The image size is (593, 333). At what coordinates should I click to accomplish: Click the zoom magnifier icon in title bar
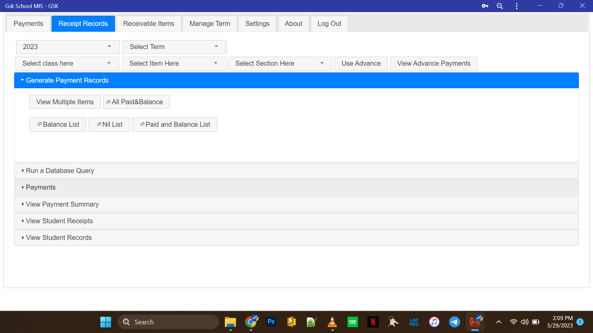coord(500,6)
